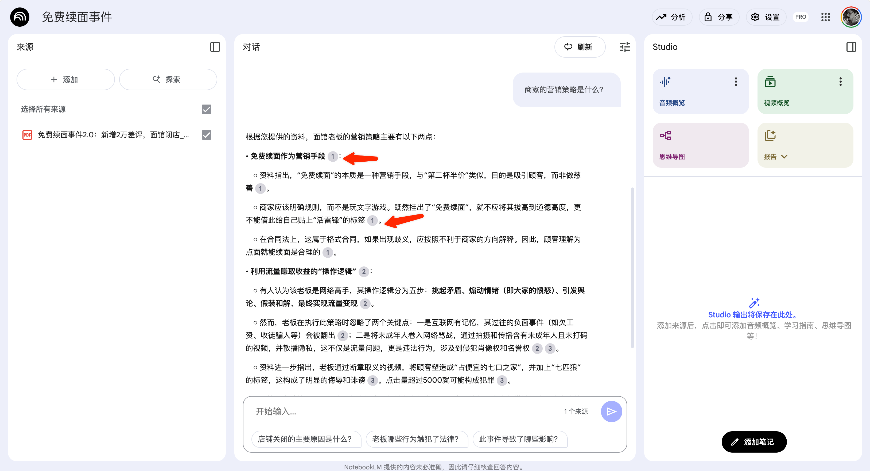The image size is (870, 471).
Task: Open citation 3 after 侮辱和诽谤
Action: click(x=372, y=380)
